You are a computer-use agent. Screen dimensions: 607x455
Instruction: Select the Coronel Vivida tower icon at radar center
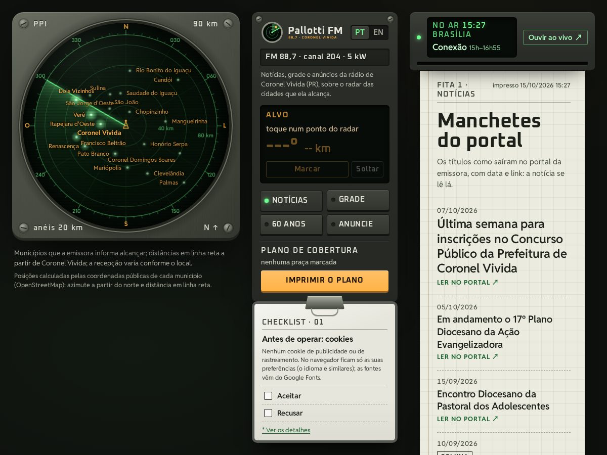pos(126,124)
